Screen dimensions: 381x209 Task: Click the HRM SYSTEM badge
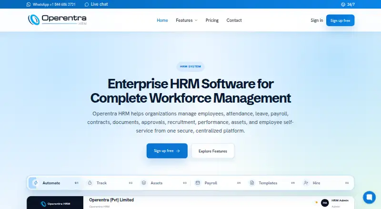[190, 66]
